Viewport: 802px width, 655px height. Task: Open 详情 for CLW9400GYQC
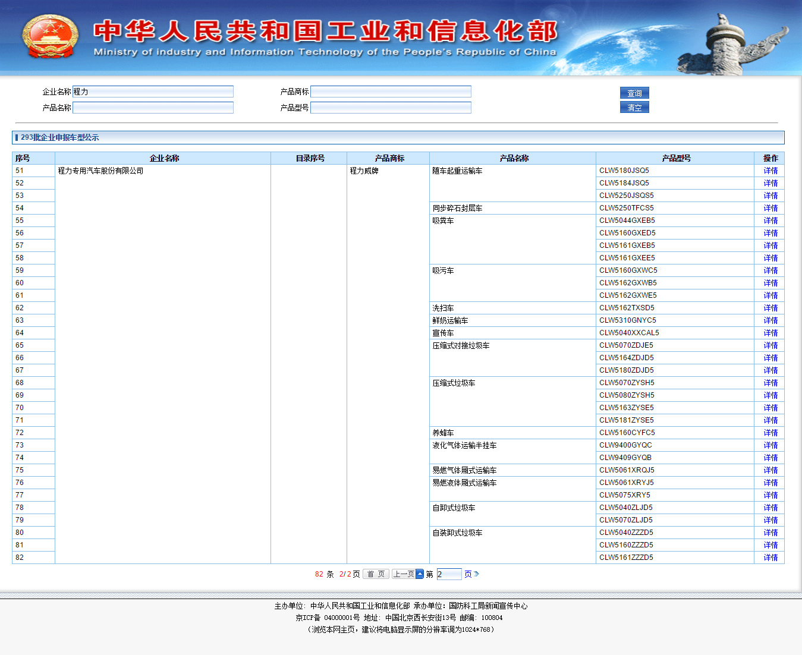(770, 445)
